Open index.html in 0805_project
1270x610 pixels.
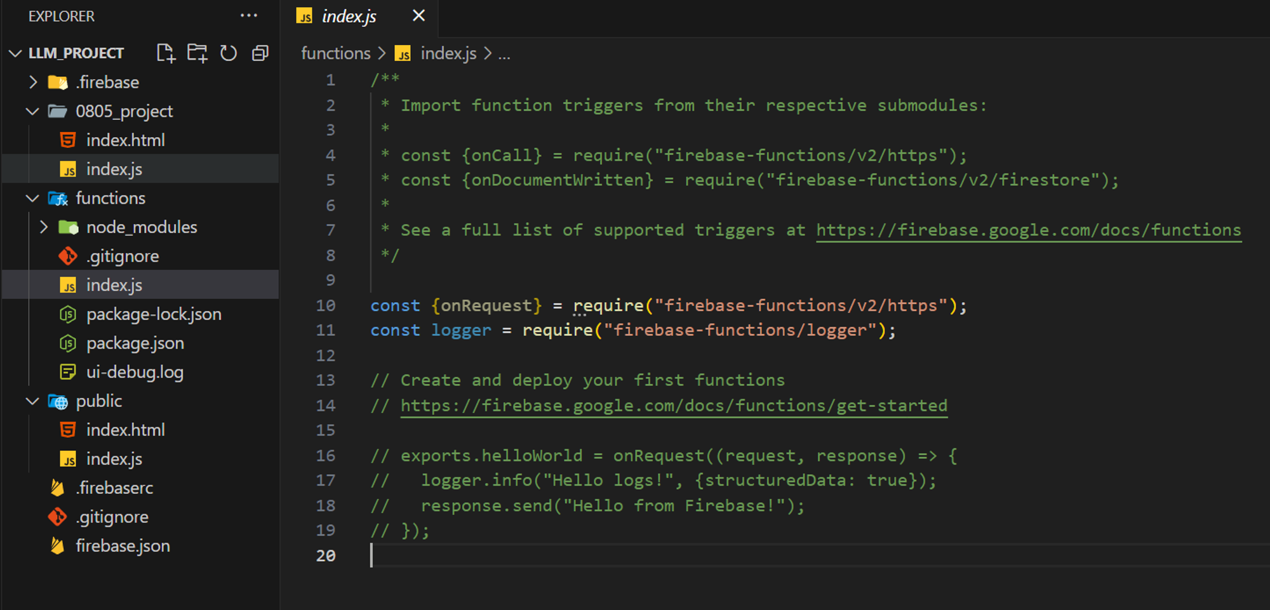(x=126, y=140)
